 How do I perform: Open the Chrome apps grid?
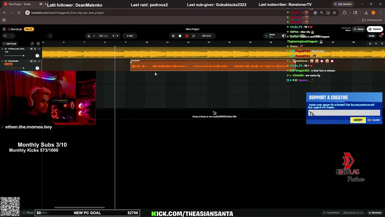pos(4,20)
